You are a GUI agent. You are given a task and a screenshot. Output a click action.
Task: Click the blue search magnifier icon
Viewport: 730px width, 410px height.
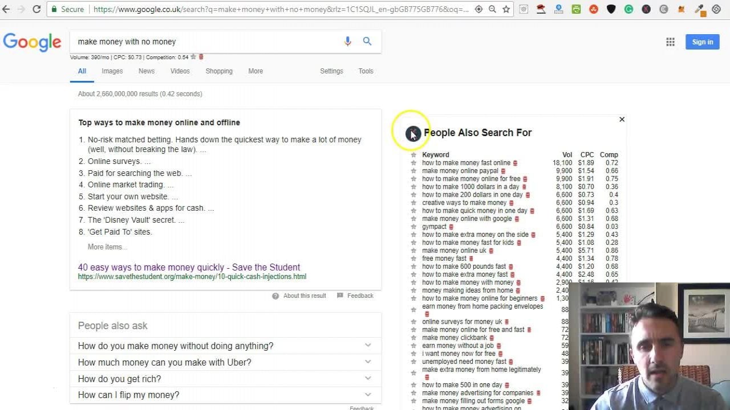pyautogui.click(x=367, y=42)
